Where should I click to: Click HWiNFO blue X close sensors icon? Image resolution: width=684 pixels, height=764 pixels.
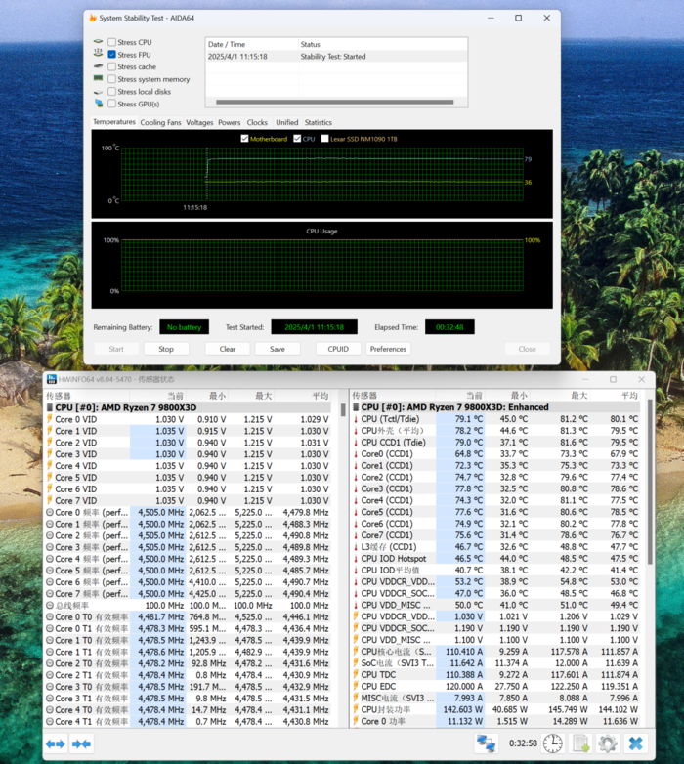pyautogui.click(x=636, y=743)
